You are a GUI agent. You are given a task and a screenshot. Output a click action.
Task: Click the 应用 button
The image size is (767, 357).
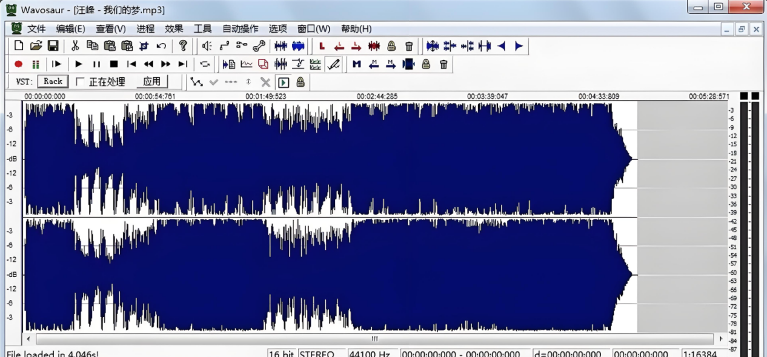[151, 81]
